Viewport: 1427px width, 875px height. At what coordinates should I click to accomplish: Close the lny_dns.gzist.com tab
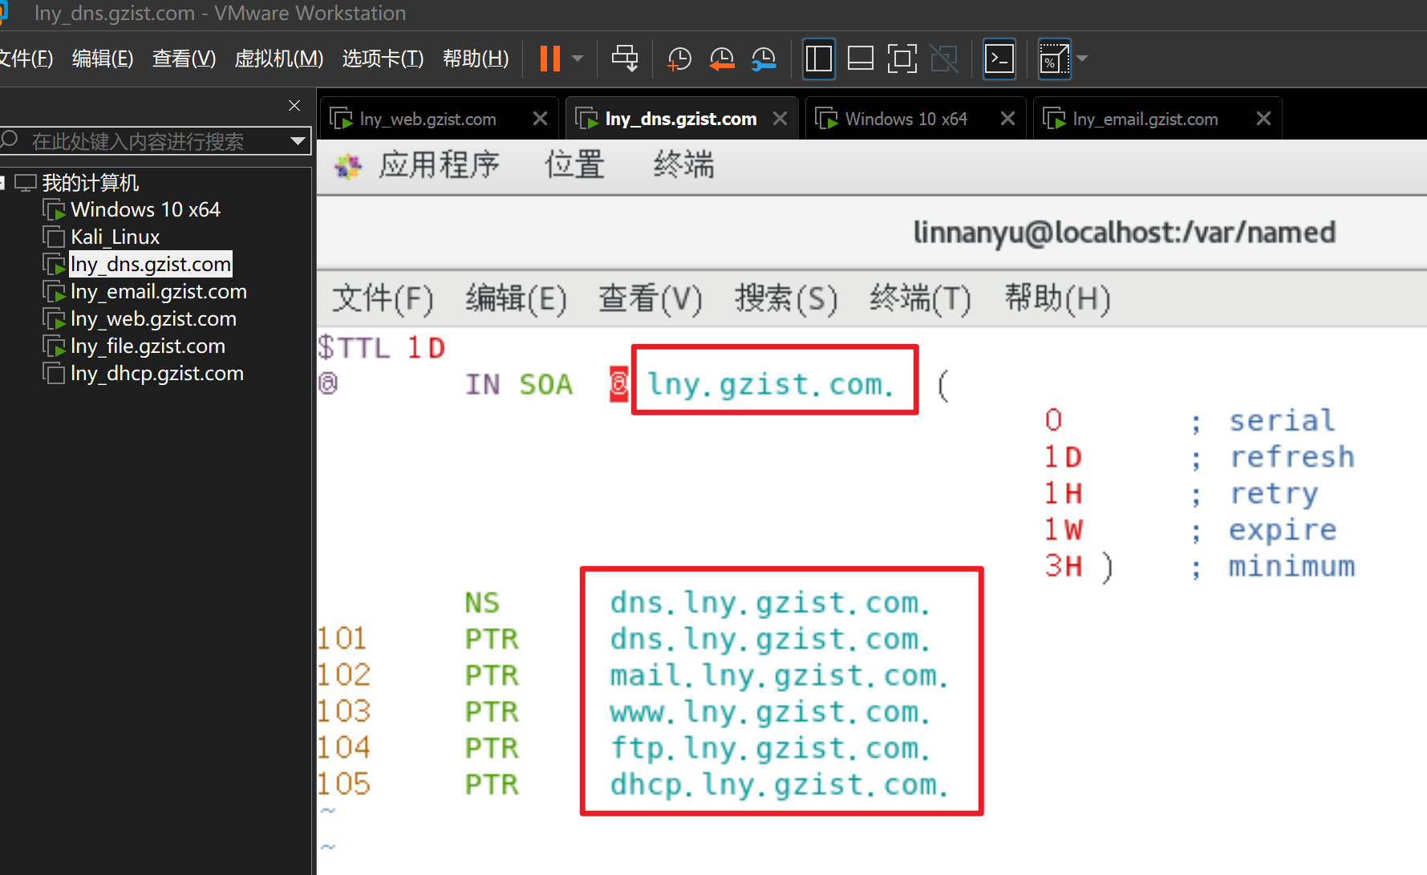coord(780,119)
